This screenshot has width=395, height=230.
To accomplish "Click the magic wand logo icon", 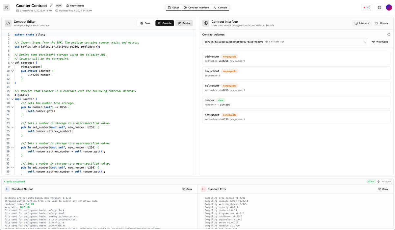I will [7, 8].
